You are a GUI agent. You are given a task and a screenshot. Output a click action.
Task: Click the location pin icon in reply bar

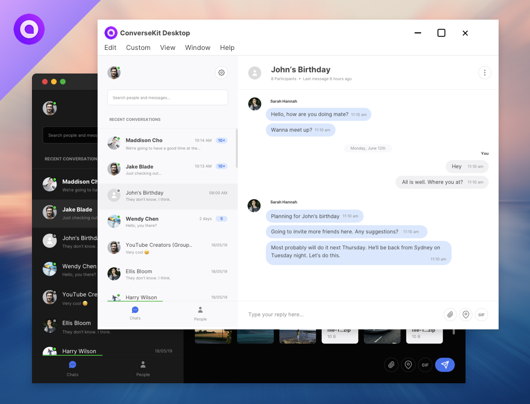click(x=466, y=314)
